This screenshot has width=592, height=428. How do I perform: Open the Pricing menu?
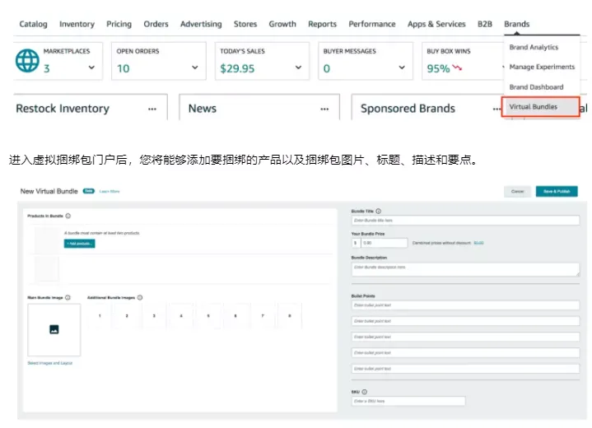tap(119, 24)
